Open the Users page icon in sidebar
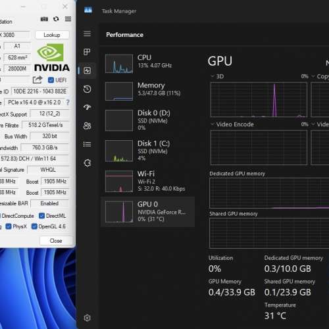 tap(87, 126)
